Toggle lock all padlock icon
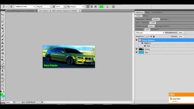The image size is (194, 109). pyautogui.click(x=154, y=36)
